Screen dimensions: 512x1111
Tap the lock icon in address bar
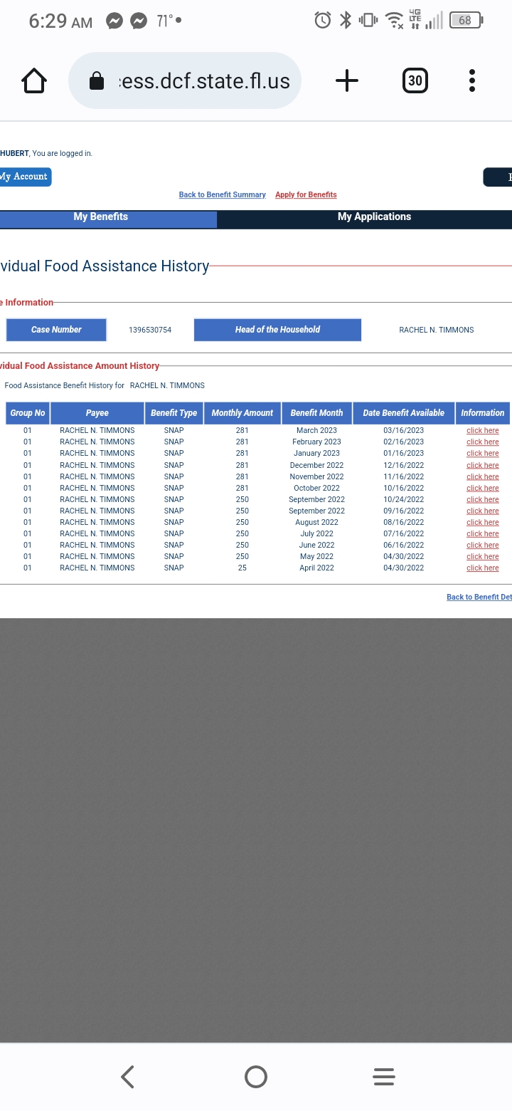pos(97,81)
